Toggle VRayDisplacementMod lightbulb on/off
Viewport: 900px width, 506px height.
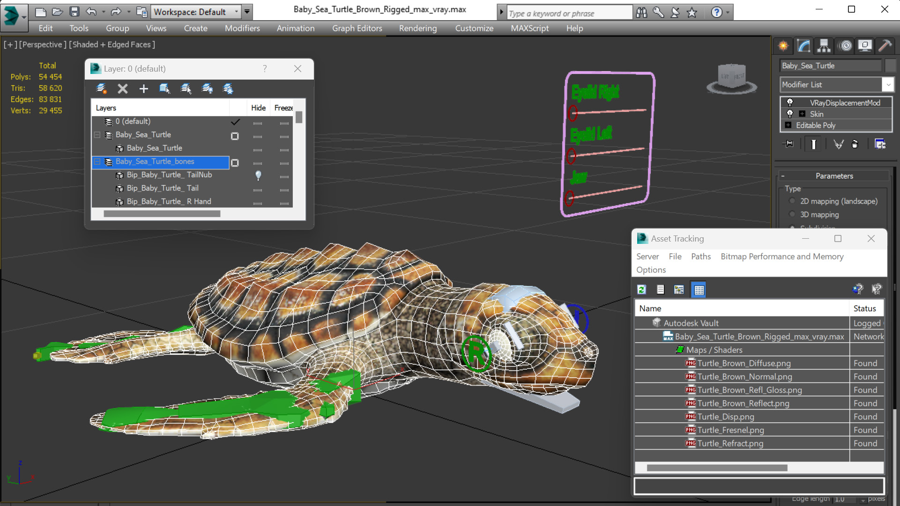(789, 103)
